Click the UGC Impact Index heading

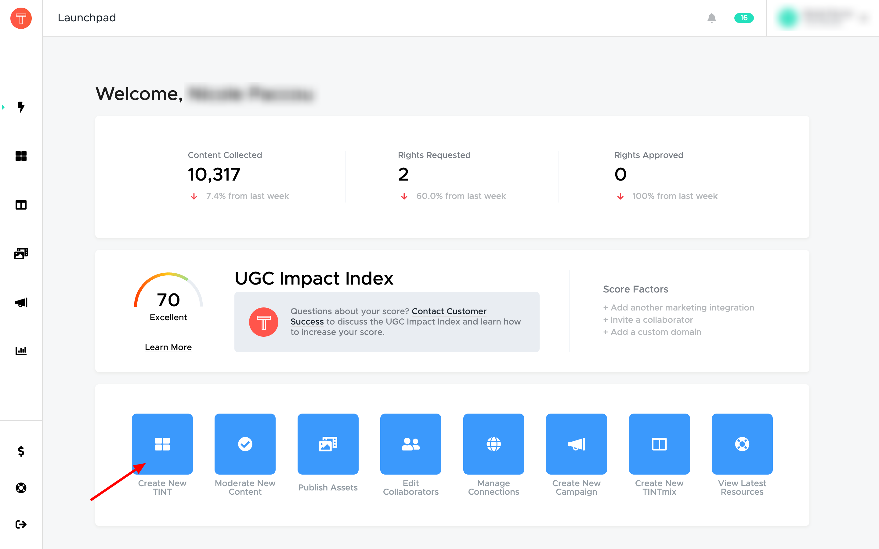(314, 278)
